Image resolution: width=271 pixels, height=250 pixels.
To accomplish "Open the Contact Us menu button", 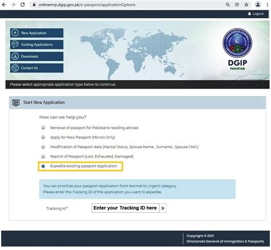I will click(37, 68).
